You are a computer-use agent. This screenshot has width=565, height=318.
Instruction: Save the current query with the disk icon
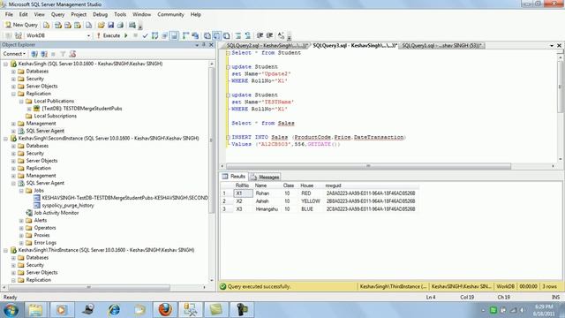pyautogui.click(x=110, y=25)
